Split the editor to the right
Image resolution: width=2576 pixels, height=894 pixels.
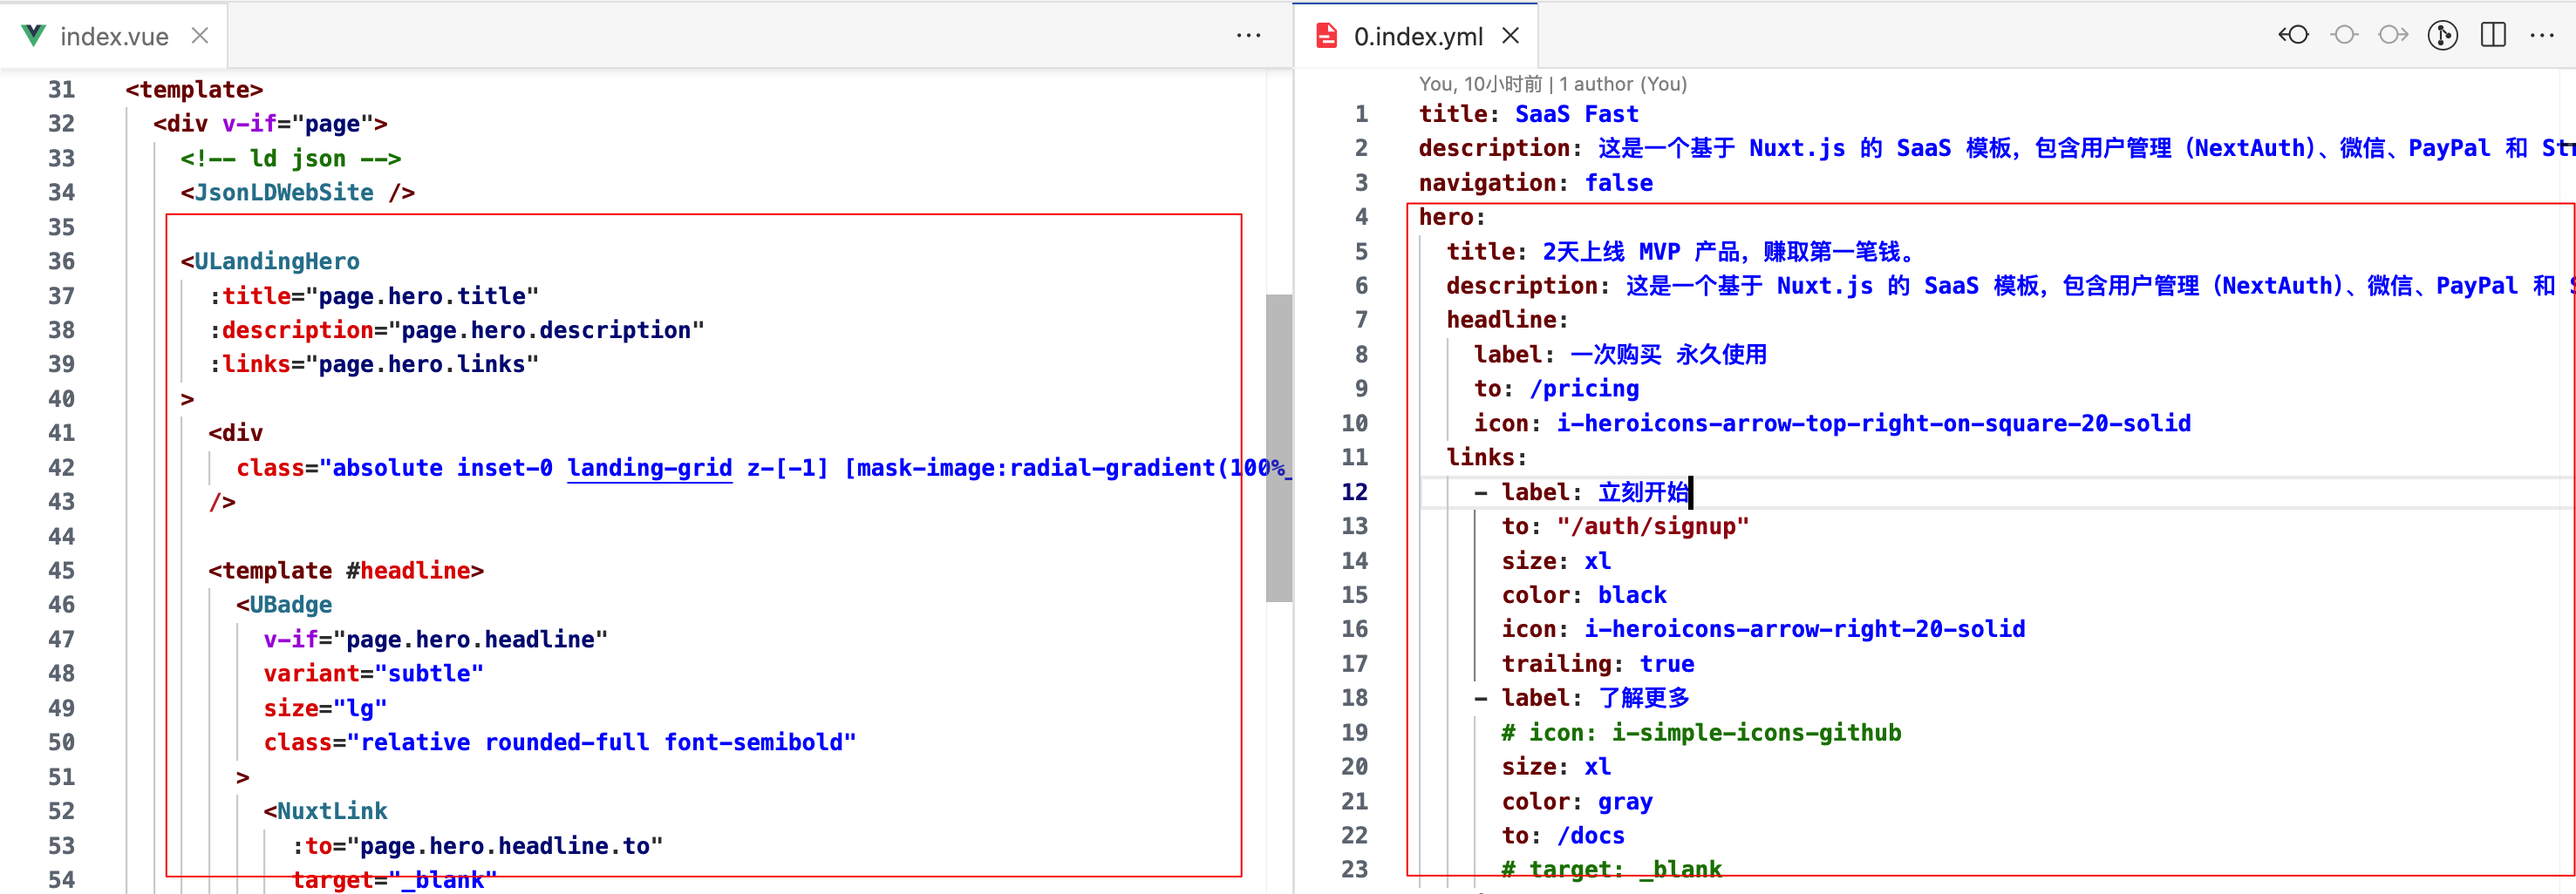[2493, 36]
